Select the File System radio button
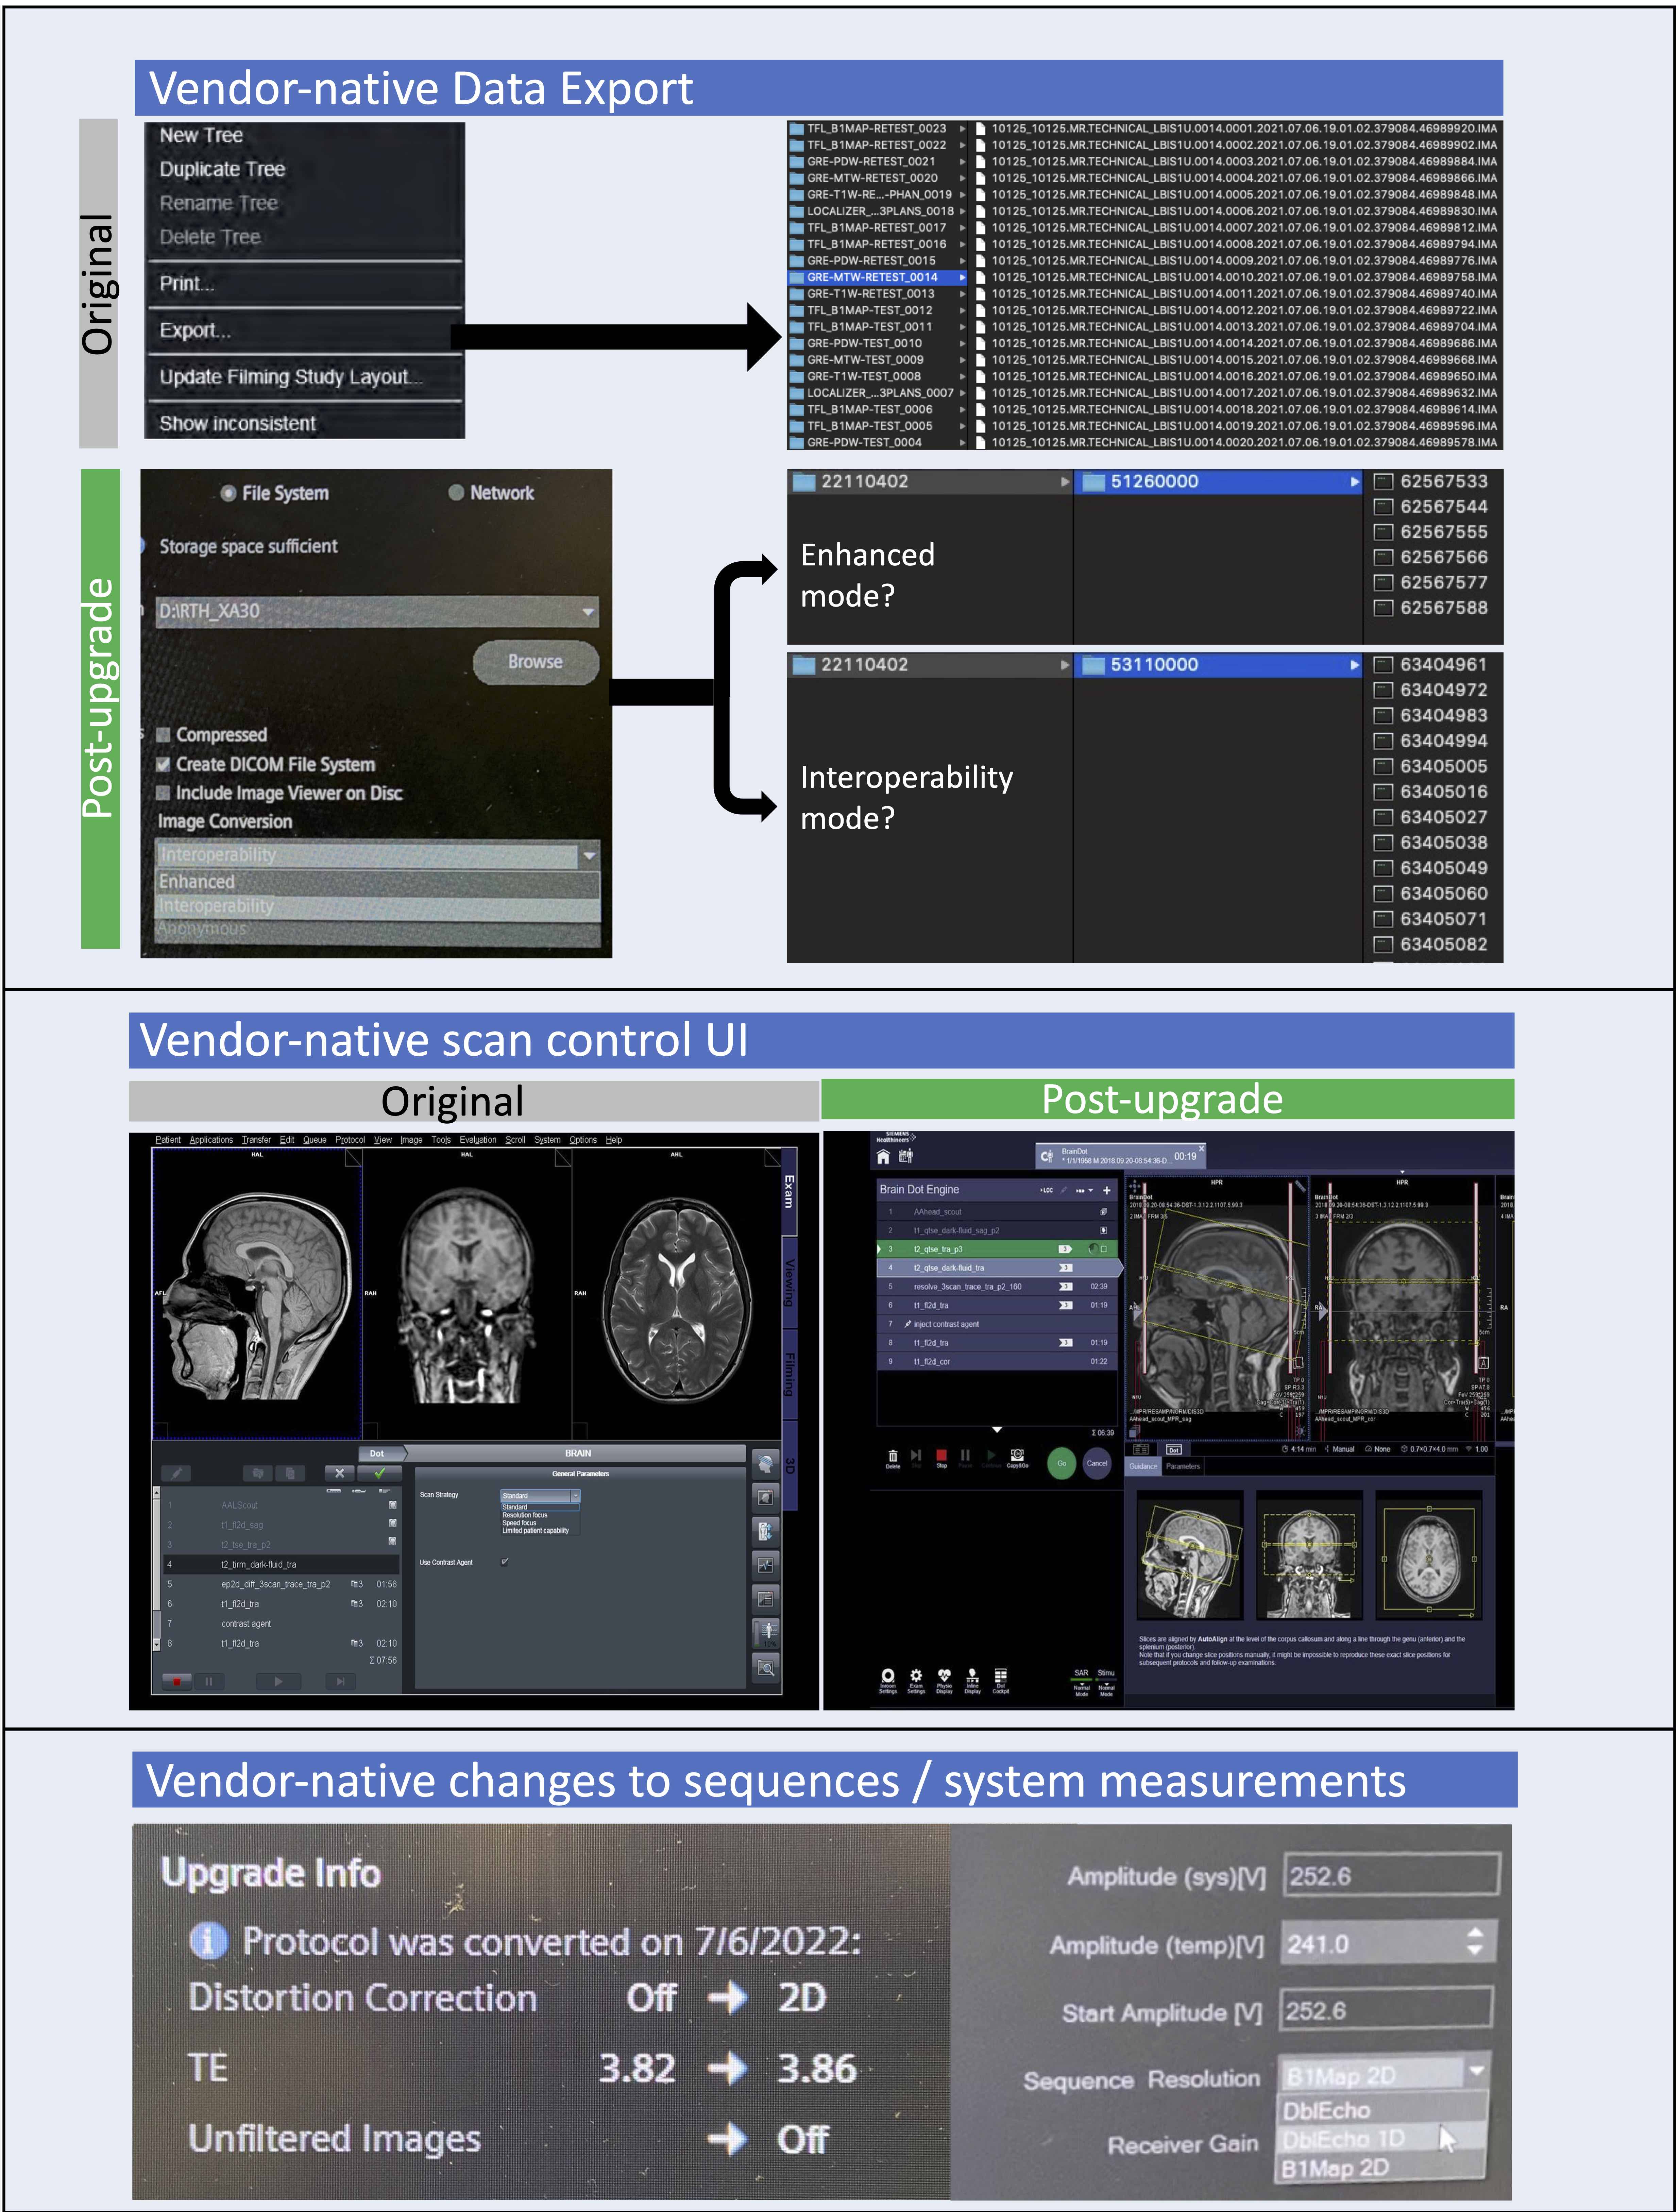This screenshot has height=2212, width=1680. (229, 493)
